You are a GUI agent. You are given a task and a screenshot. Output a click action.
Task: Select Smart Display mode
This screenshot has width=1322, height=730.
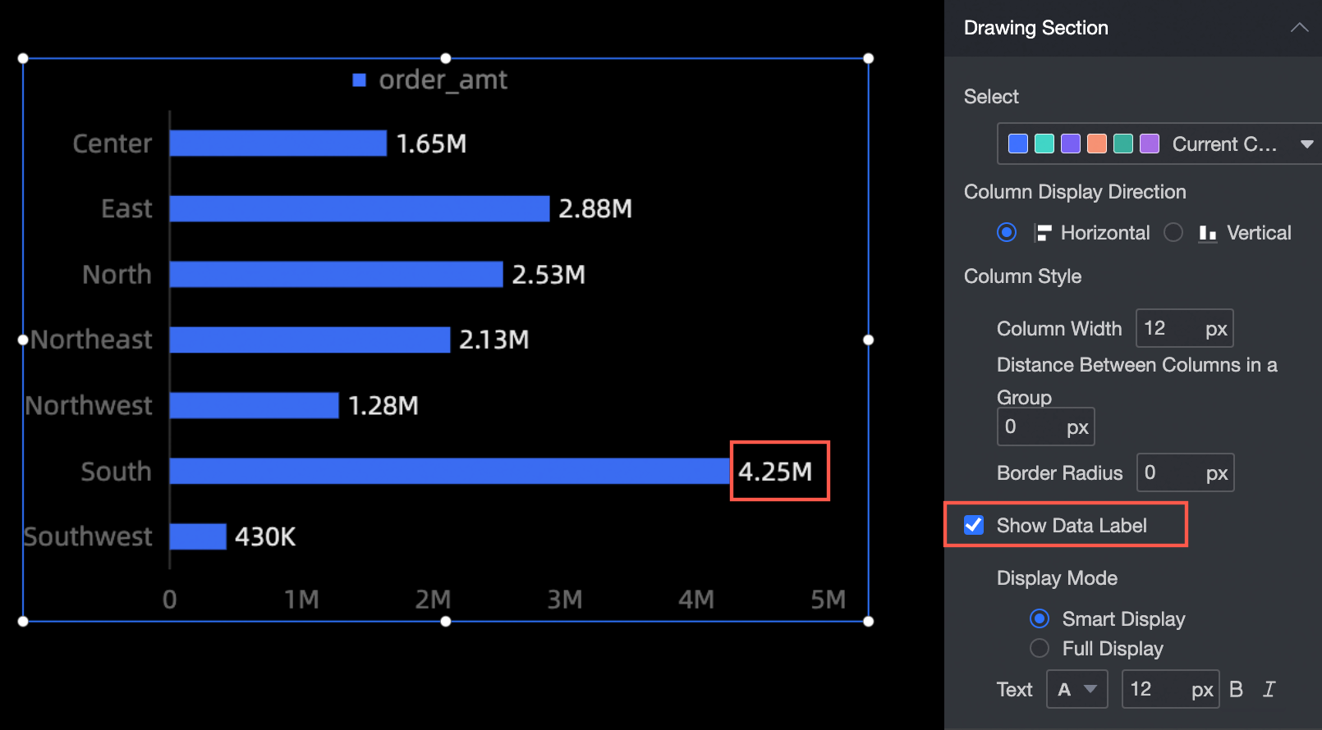coord(1040,618)
